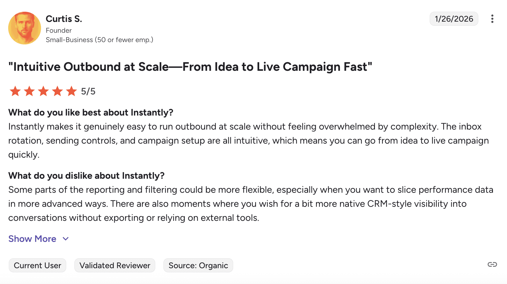Select the Validated Reviewer tag
The image size is (507, 284).
point(115,265)
